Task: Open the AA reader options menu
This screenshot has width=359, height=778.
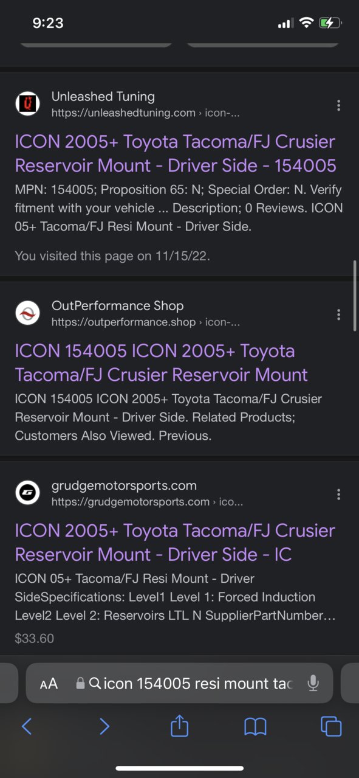Action: point(49,684)
